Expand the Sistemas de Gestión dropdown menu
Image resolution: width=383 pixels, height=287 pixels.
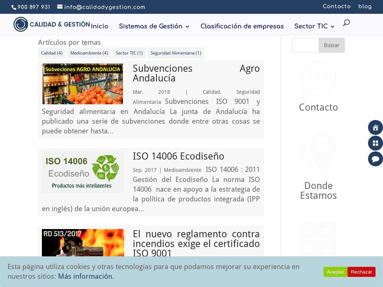pyautogui.click(x=151, y=27)
